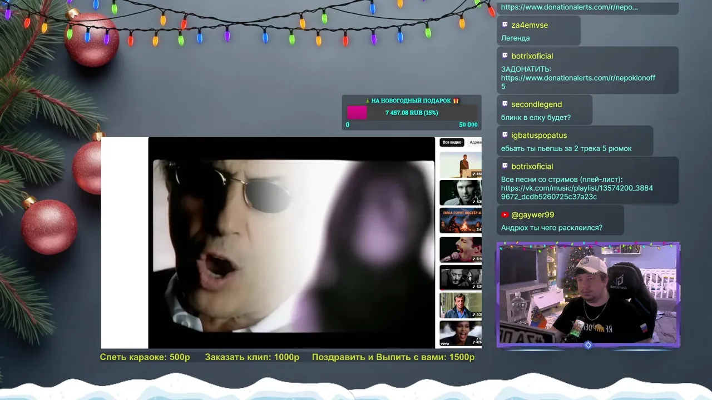This screenshot has width=712, height=400.
Task: Click the username @gaywer99 in chat
Action: (x=533, y=215)
